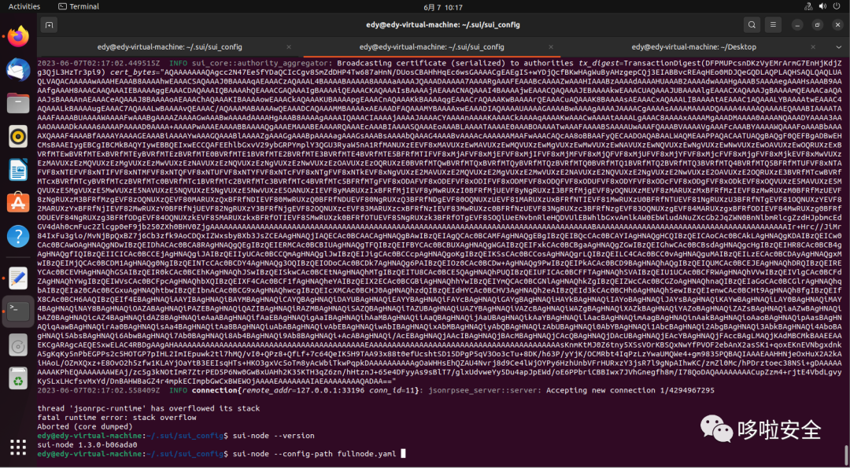Screen dimensions: 850x468
Task: Close the first sui_config tab
Action: (x=288, y=47)
